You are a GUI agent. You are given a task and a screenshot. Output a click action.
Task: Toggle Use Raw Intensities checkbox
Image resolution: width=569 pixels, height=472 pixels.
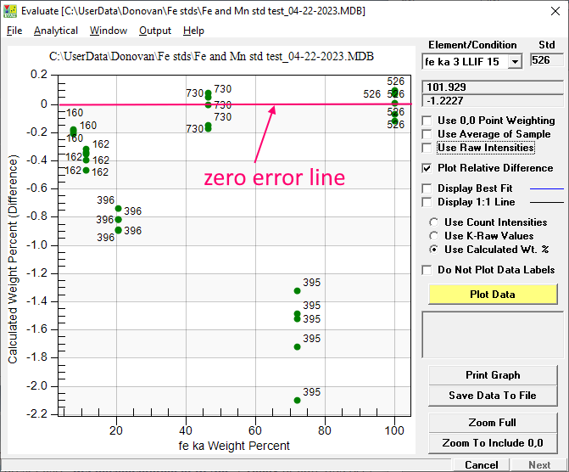coord(427,148)
